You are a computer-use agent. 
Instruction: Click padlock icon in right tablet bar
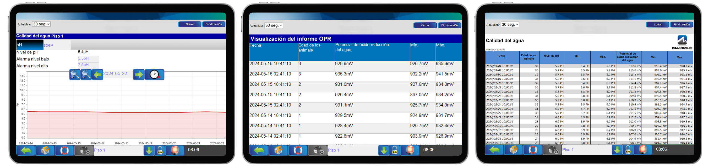628,150
